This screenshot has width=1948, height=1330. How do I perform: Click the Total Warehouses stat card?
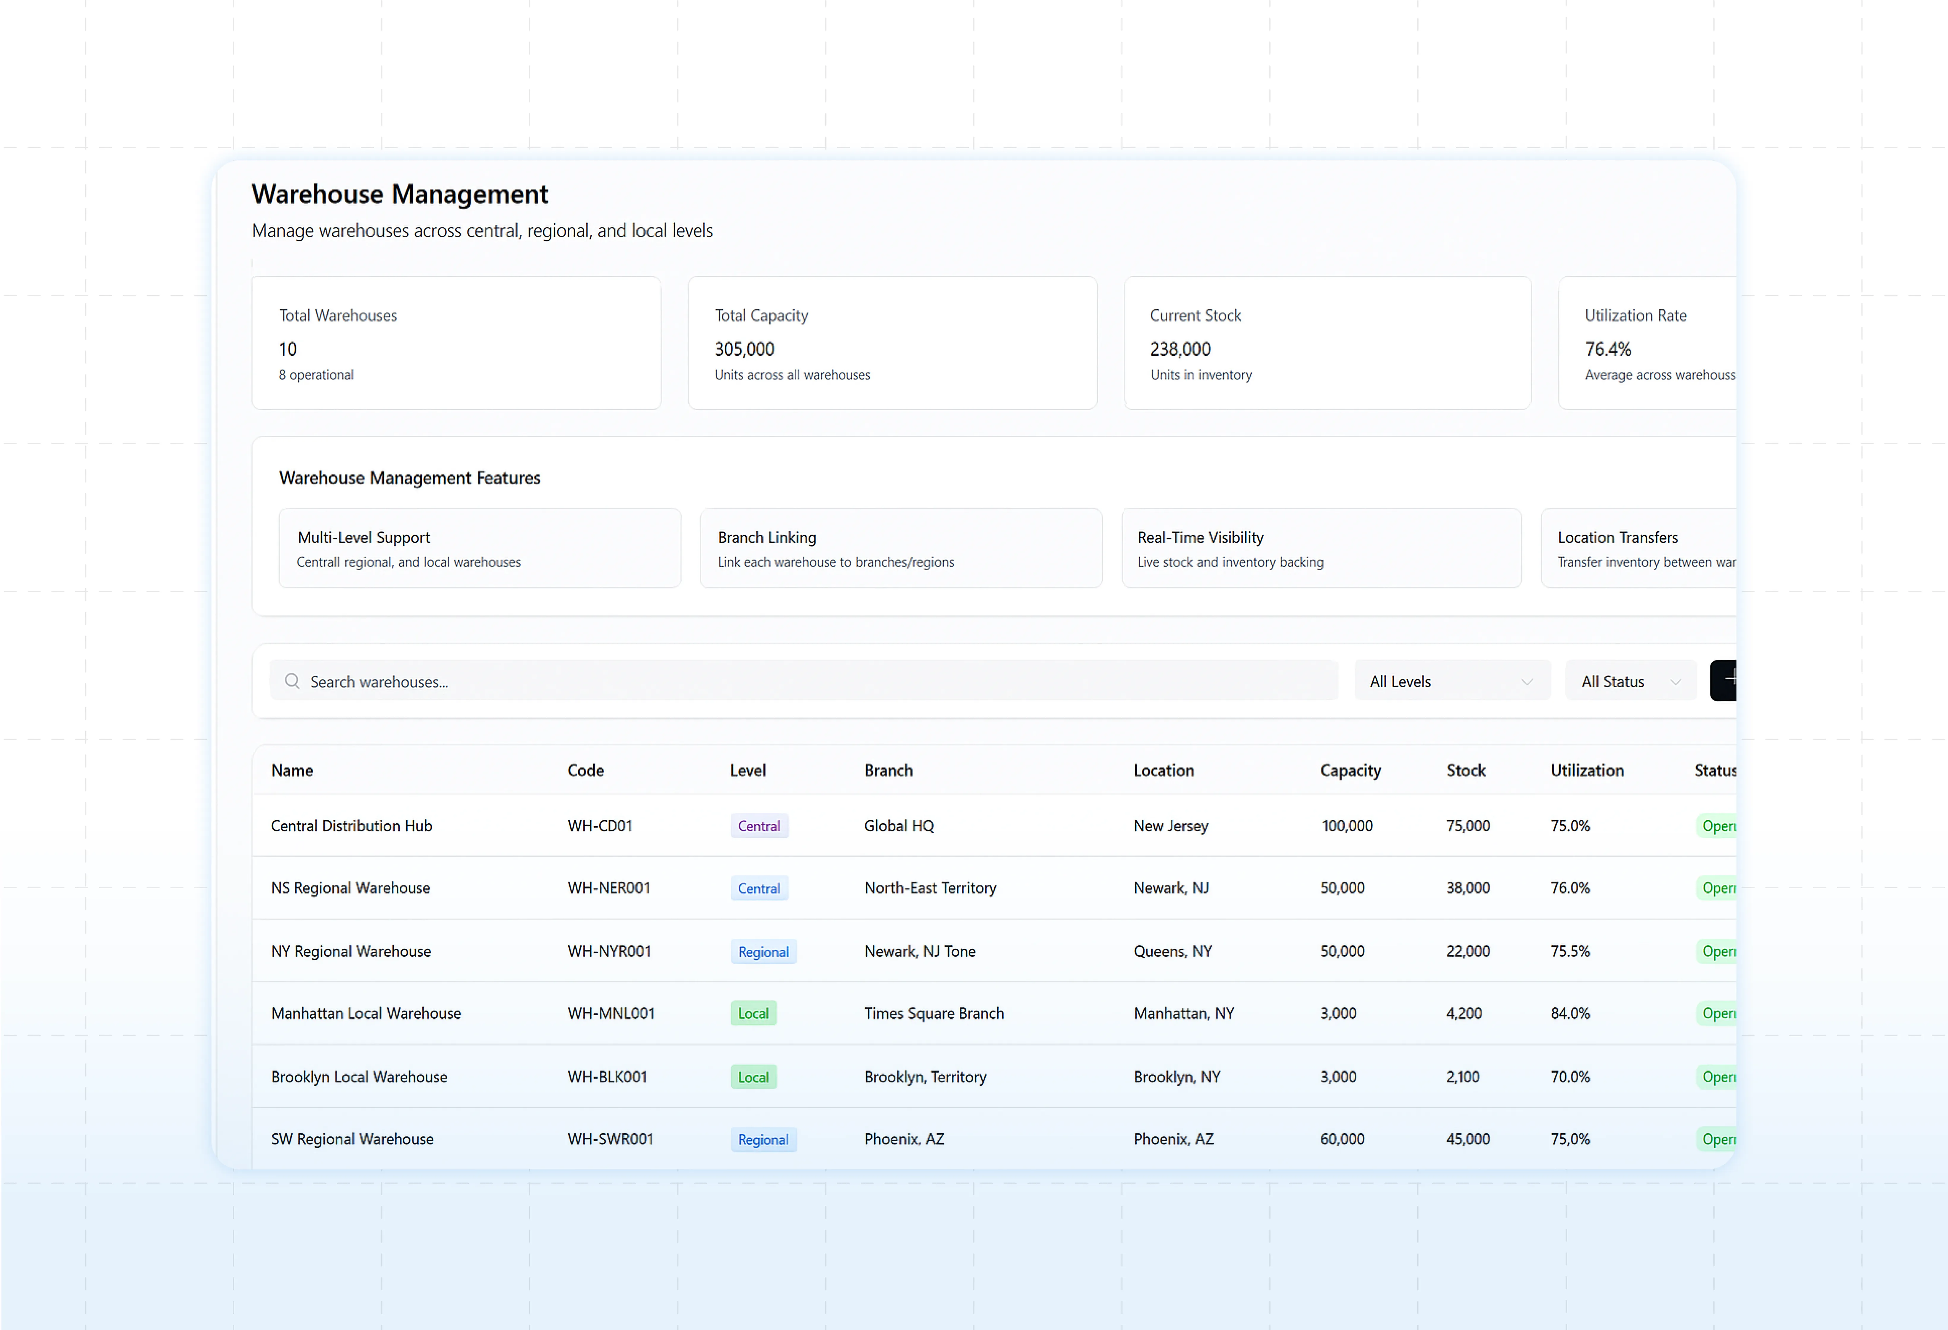[x=456, y=343]
